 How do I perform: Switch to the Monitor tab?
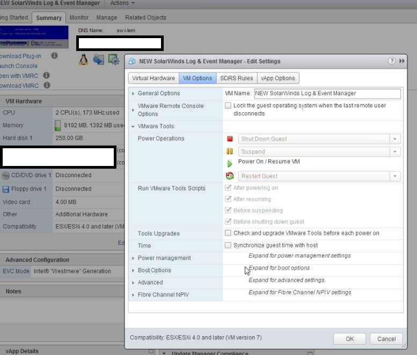(x=79, y=18)
